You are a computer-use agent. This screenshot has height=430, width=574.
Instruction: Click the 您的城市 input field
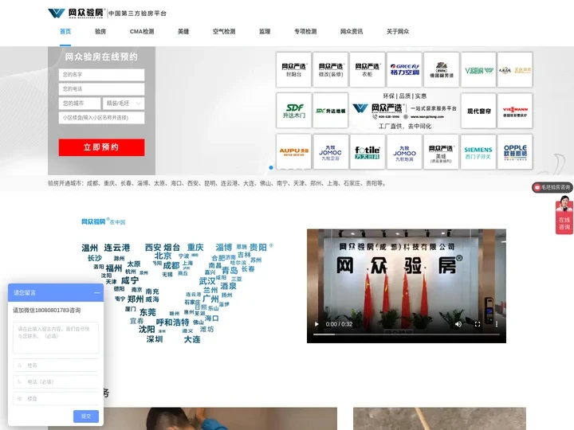click(x=80, y=104)
